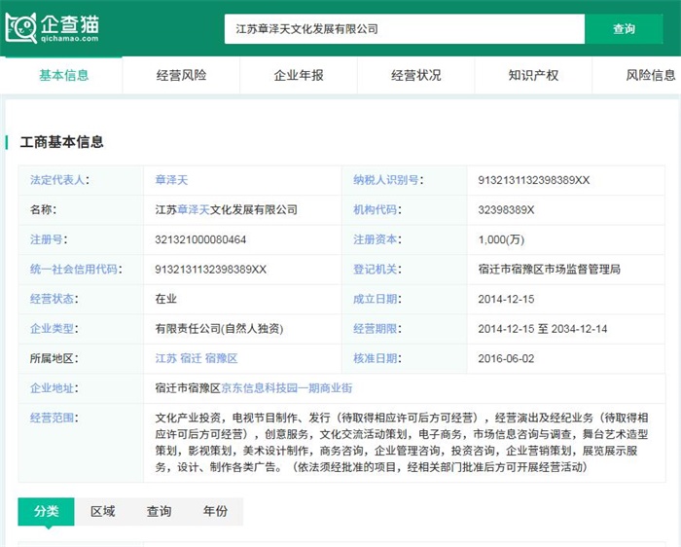Click the registration number 321321000080464

click(200, 239)
